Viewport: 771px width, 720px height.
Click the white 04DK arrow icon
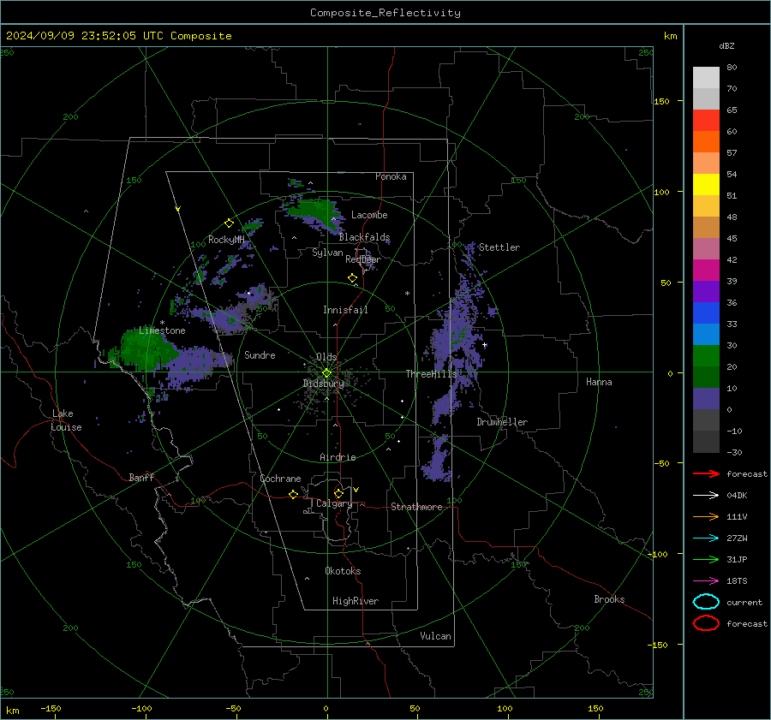point(706,496)
